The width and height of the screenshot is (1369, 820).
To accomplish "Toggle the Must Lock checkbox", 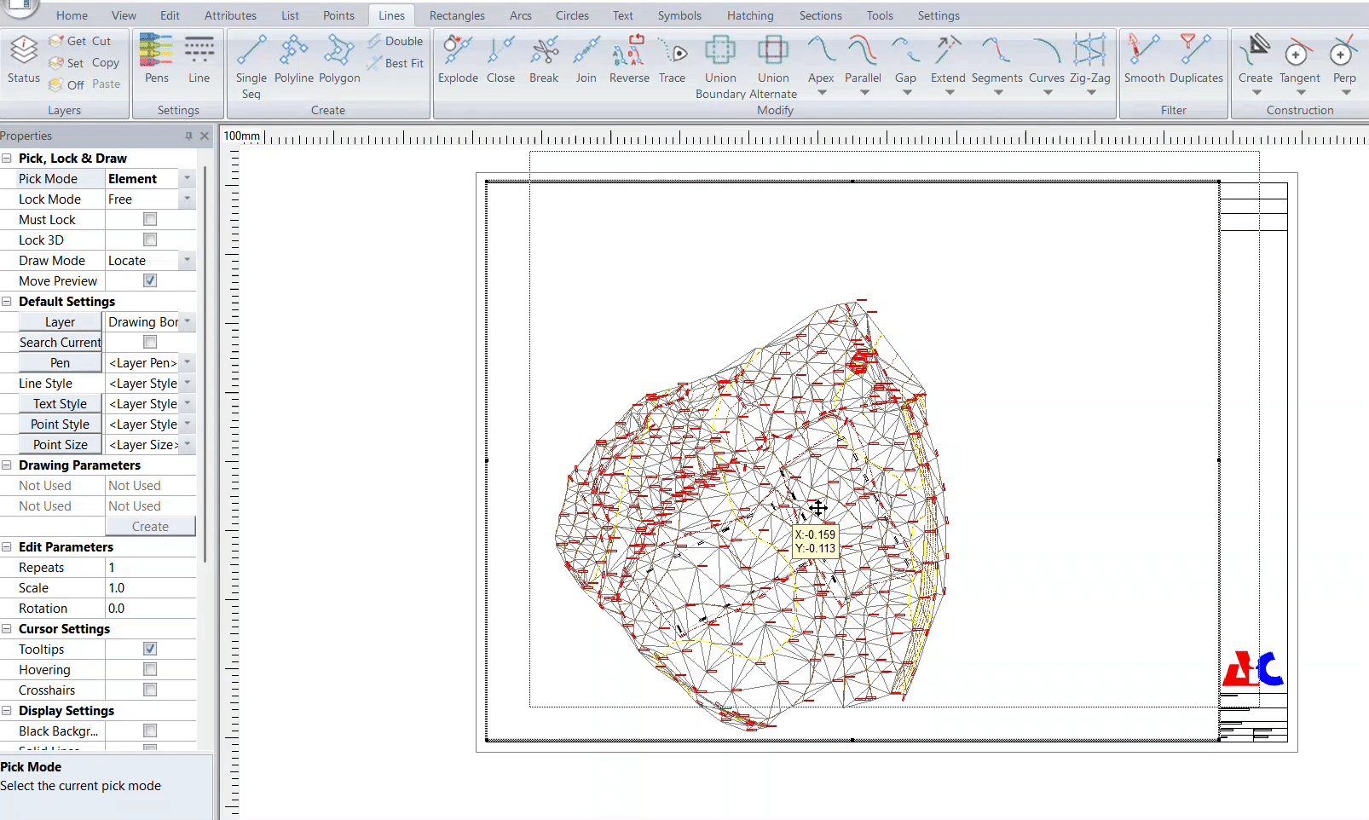I will (x=150, y=219).
